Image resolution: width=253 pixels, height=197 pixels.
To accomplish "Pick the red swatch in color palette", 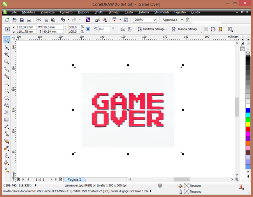I will point(248,129).
